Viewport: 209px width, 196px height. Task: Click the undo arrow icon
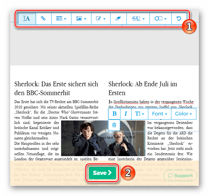click(179, 19)
